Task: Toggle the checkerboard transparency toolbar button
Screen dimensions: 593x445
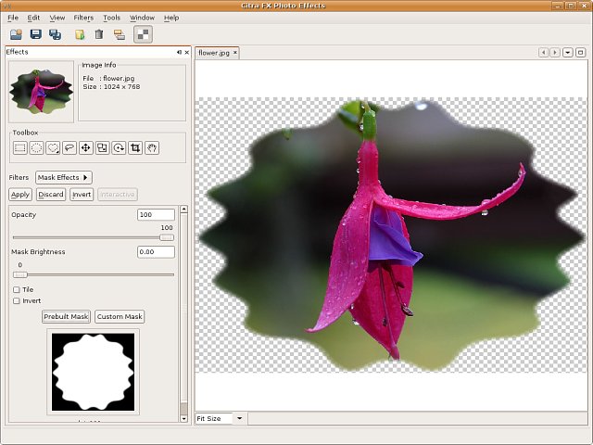Action: (143, 35)
